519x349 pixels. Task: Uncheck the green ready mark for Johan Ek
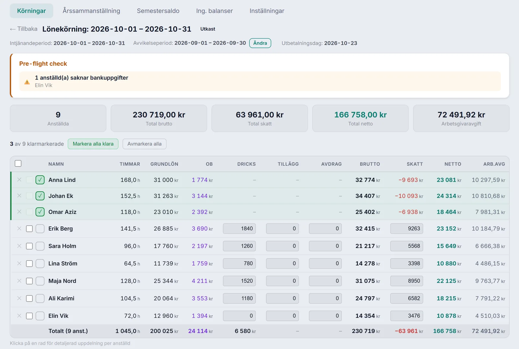pyautogui.click(x=40, y=196)
